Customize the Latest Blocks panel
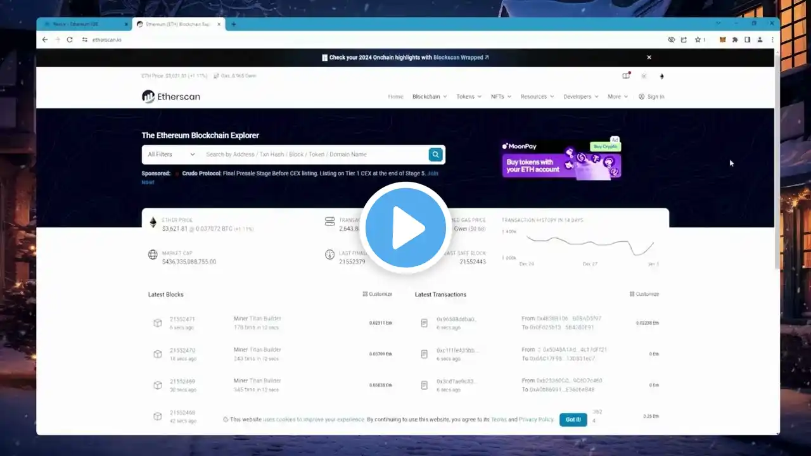Screen dimensions: 811x456 tap(378, 294)
